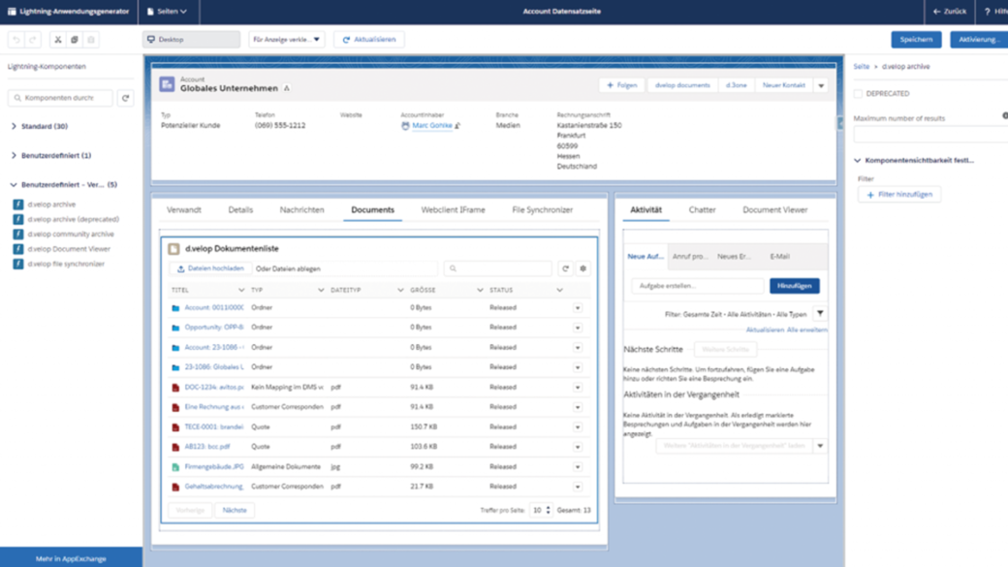Switch to the Details tab

click(240, 210)
